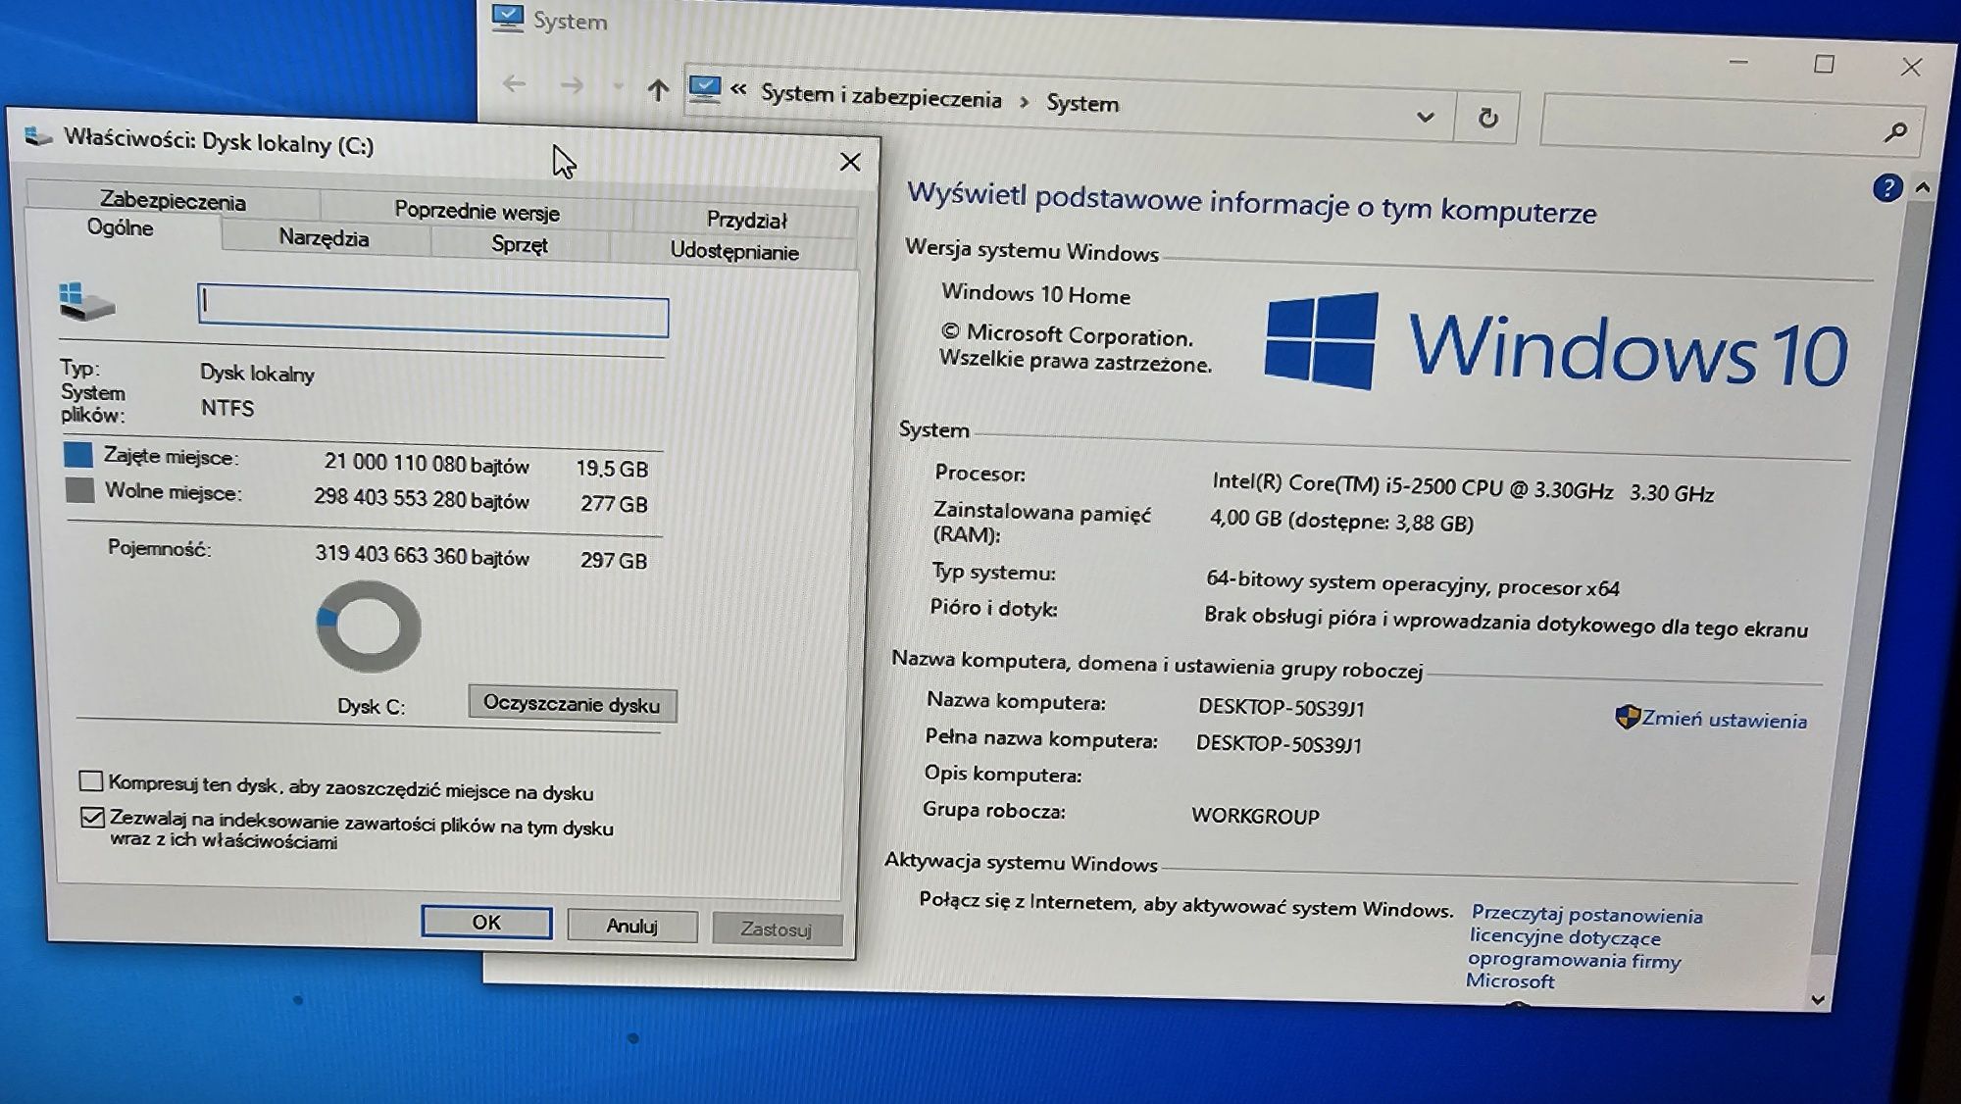The height and width of the screenshot is (1104, 1961).
Task: Click 'Windows 10 Home' edition text
Action: tap(1035, 294)
